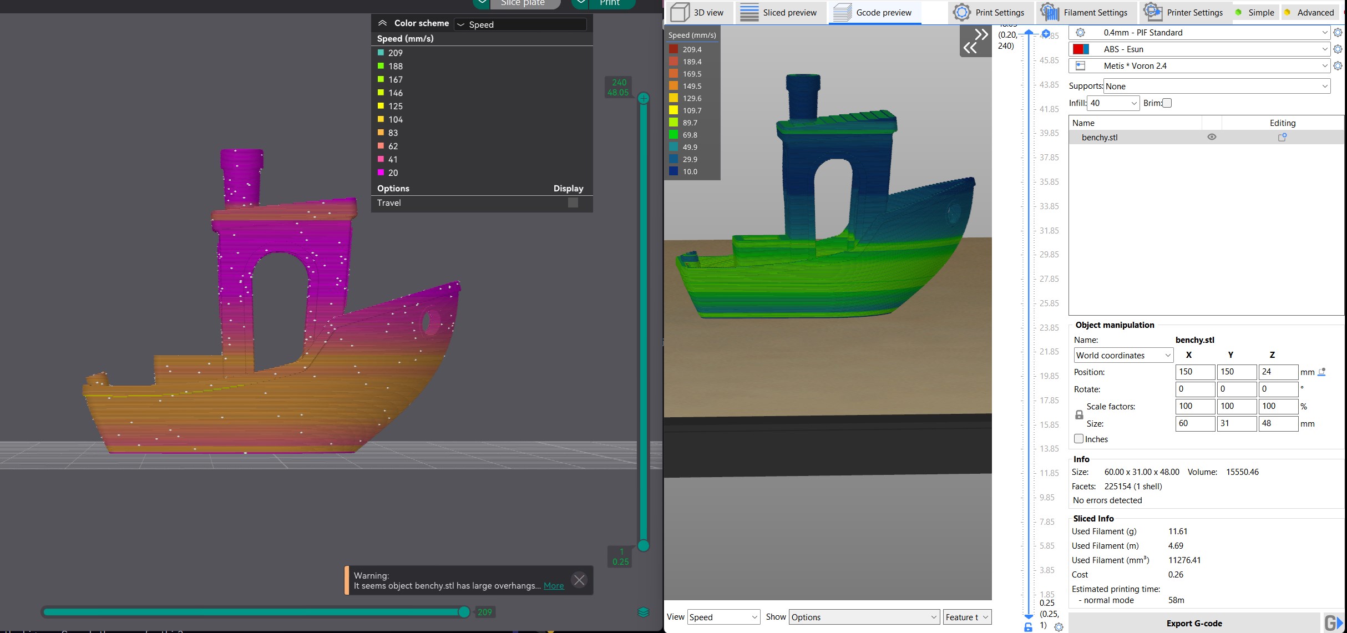
Task: Select the benchy.stl row in object list
Action: 1206,137
